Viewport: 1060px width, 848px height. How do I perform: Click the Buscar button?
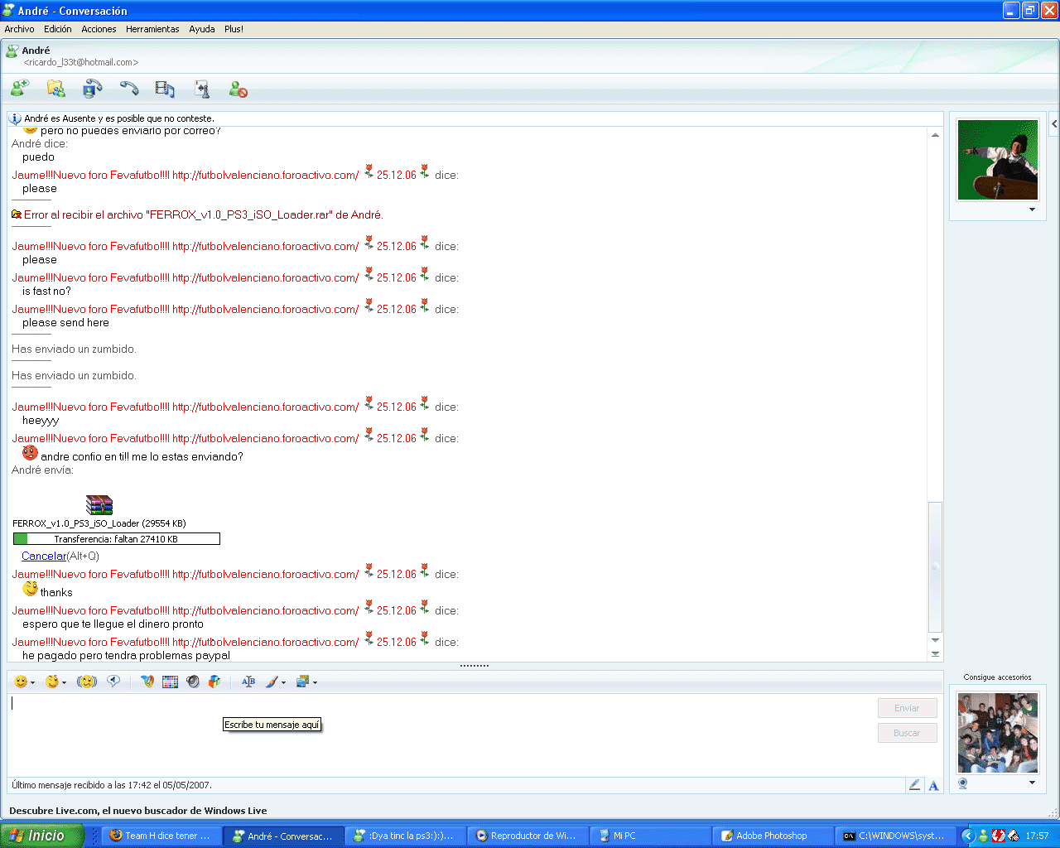click(x=907, y=733)
